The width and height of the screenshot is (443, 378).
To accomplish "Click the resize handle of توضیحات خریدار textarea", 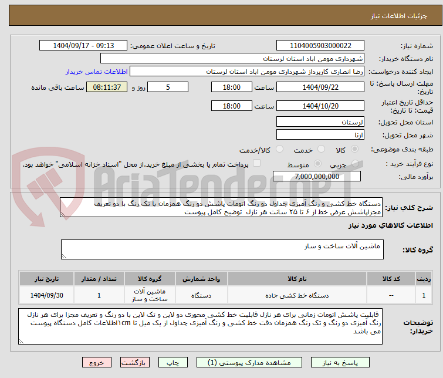I will (x=22, y=342).
